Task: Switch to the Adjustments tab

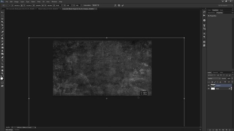Action: pos(211,13)
